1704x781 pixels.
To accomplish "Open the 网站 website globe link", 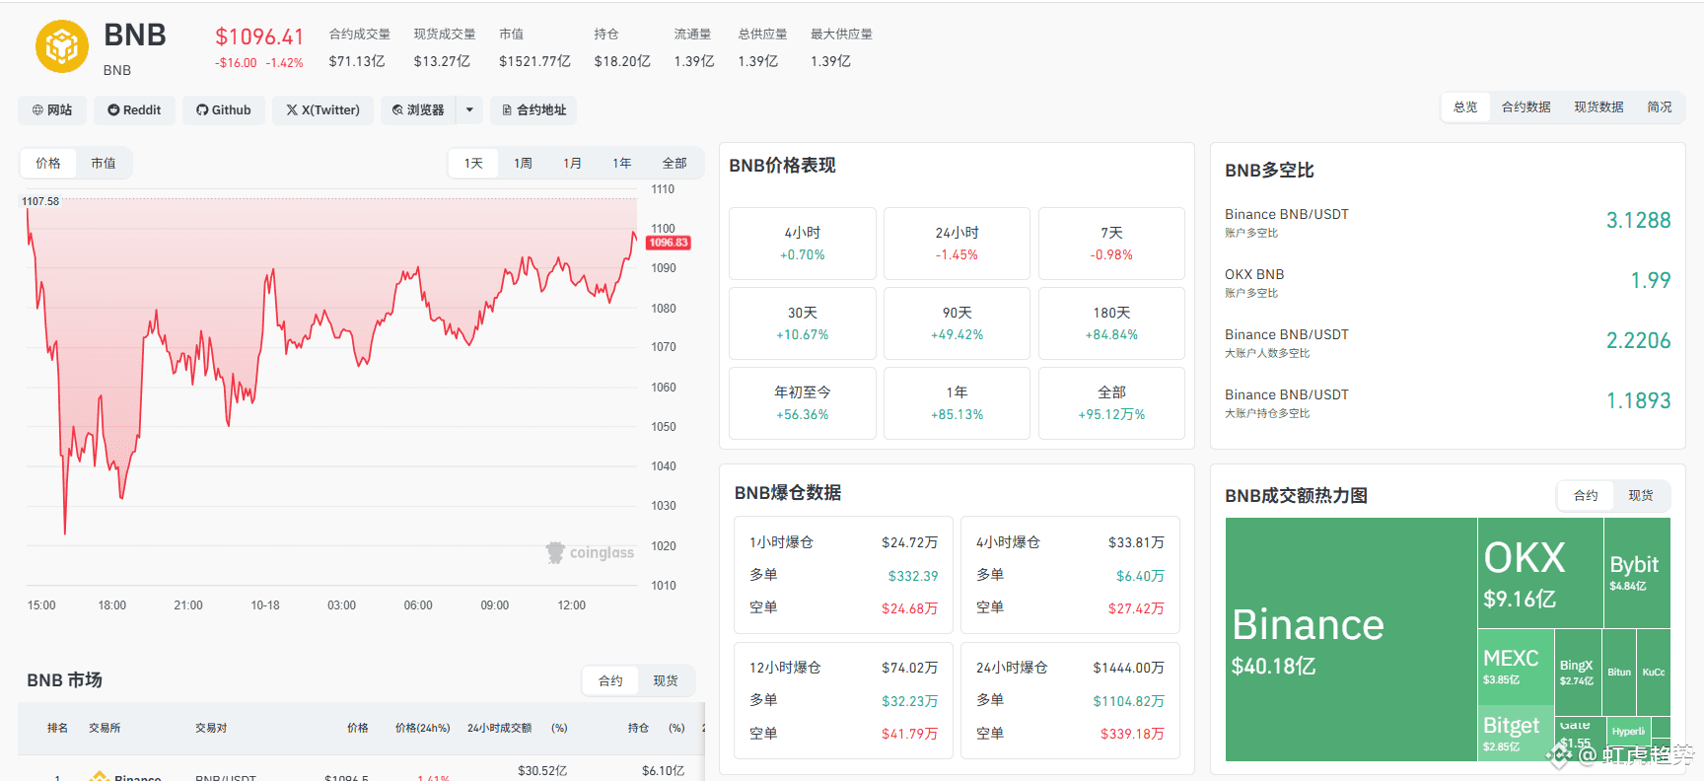I will [x=52, y=110].
